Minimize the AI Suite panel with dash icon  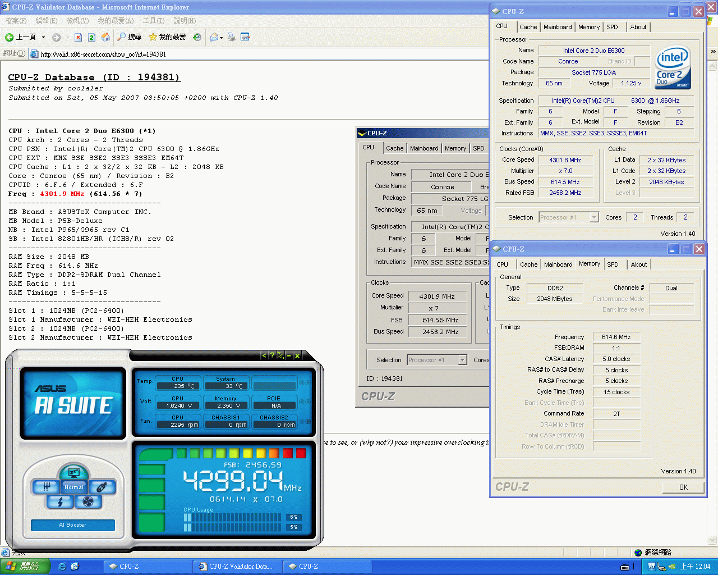(x=289, y=355)
